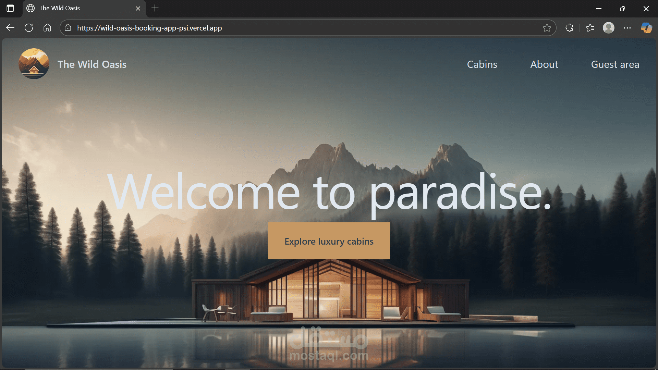Open a new browser tab
658x370 pixels.
(155, 8)
